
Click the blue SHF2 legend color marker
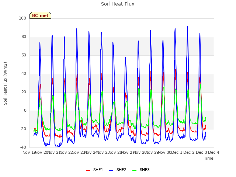coord(111,170)
